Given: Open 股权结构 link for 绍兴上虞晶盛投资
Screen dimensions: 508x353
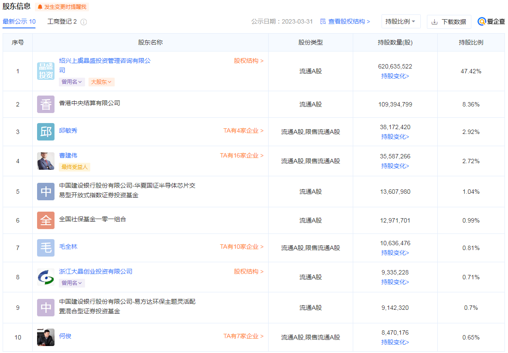Looking at the screenshot, I should 249,61.
